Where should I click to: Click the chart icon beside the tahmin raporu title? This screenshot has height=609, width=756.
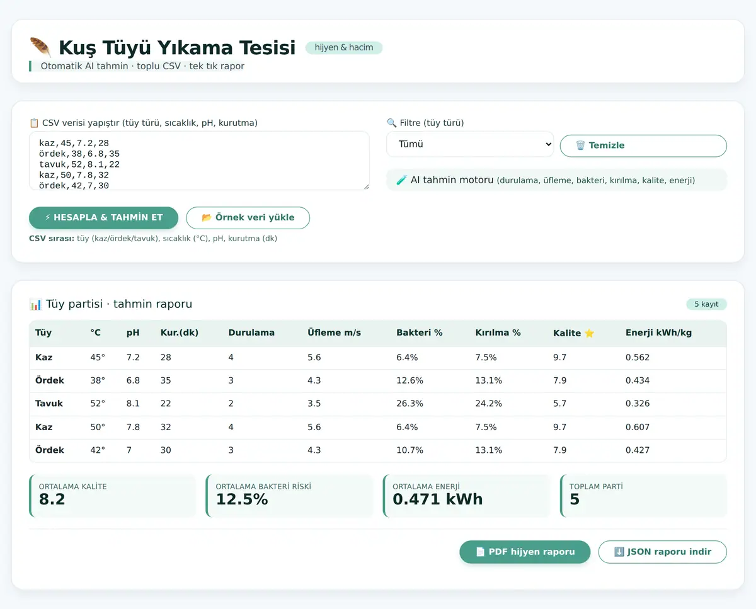click(35, 304)
